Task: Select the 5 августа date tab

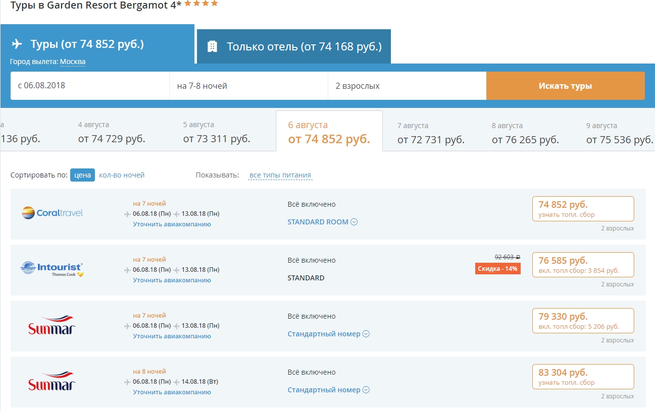Action: pos(217,132)
